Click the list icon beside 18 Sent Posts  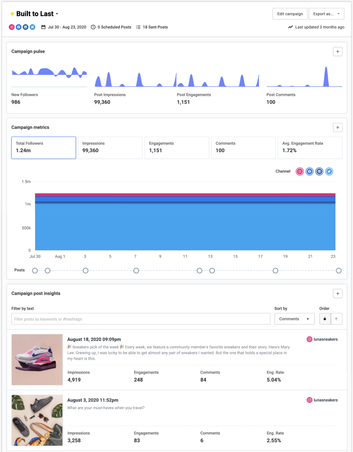click(138, 27)
